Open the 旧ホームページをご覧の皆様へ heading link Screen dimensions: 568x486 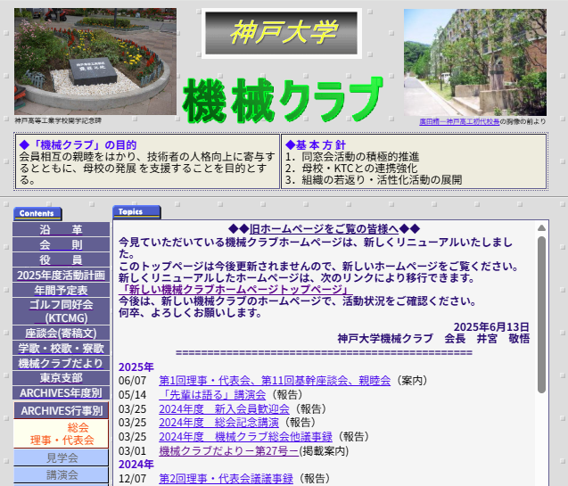coord(324,229)
